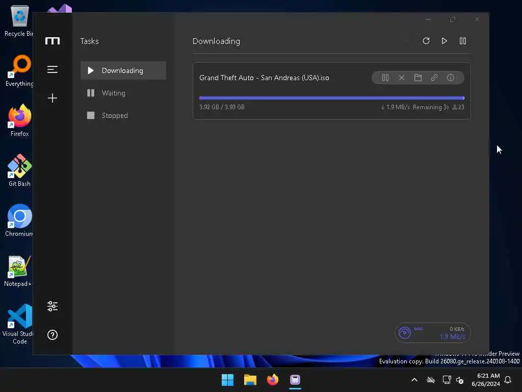This screenshot has height=392, width=522.
Task: Open the task list menu icon
Action: (53, 69)
